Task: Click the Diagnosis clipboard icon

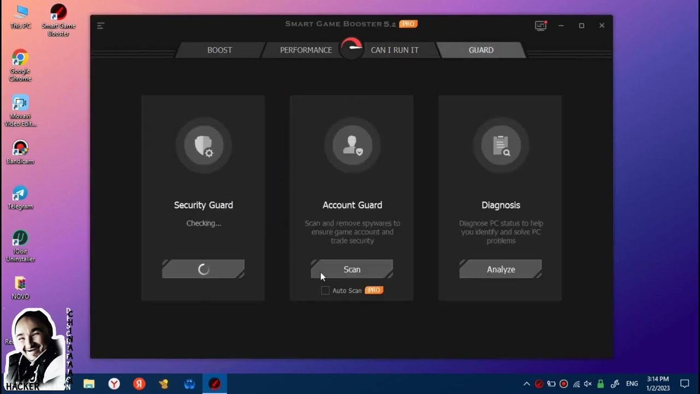Action: coord(501,146)
